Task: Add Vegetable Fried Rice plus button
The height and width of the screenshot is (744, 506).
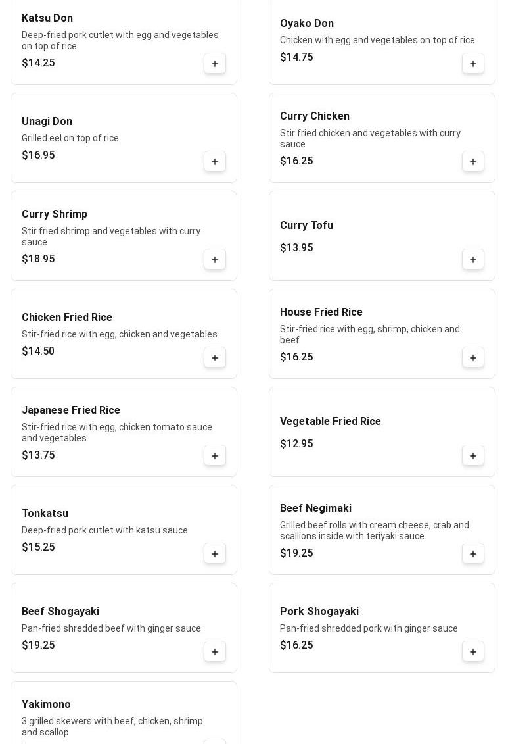Action: (x=473, y=456)
